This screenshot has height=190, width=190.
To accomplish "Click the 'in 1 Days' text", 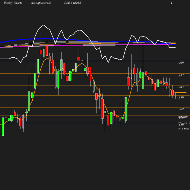I will coord(184,129).
